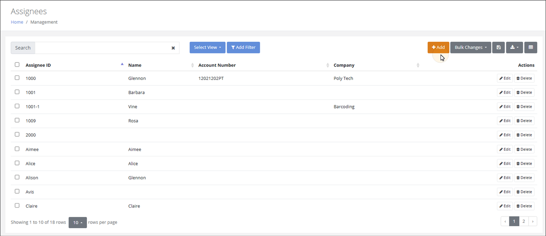Delete the Avis row

524,192
